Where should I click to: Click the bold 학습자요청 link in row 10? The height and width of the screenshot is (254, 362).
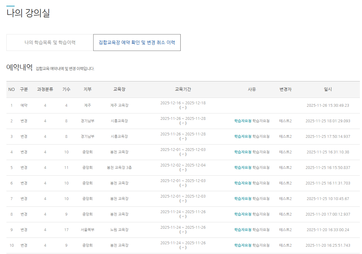tap(243, 245)
